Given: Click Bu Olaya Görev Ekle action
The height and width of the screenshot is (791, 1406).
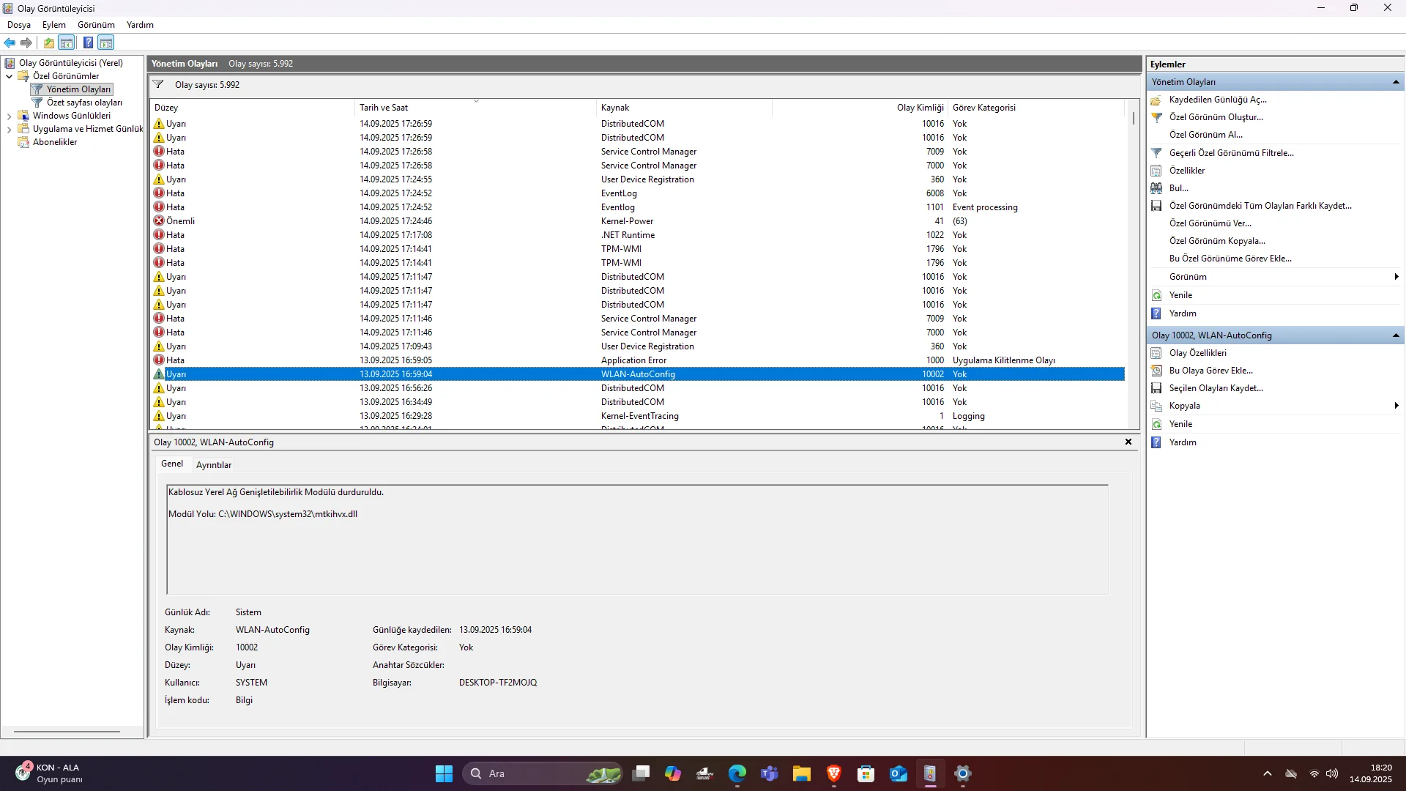Looking at the screenshot, I should coord(1210,371).
